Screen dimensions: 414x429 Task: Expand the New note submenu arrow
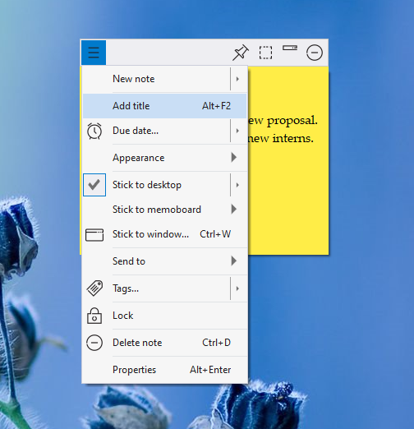coord(237,79)
